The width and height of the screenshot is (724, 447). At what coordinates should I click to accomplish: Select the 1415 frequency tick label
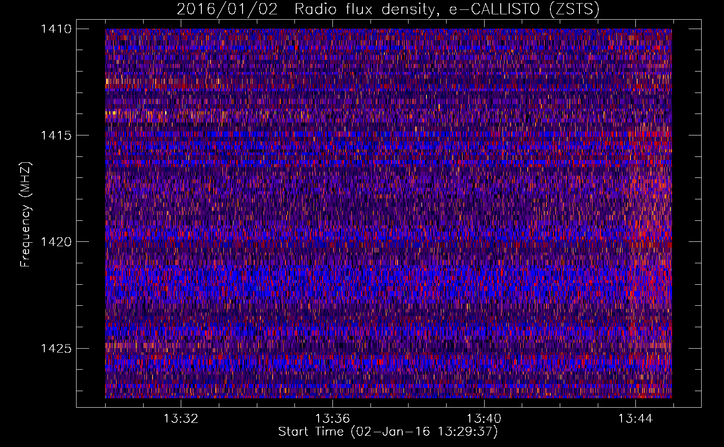pos(56,135)
